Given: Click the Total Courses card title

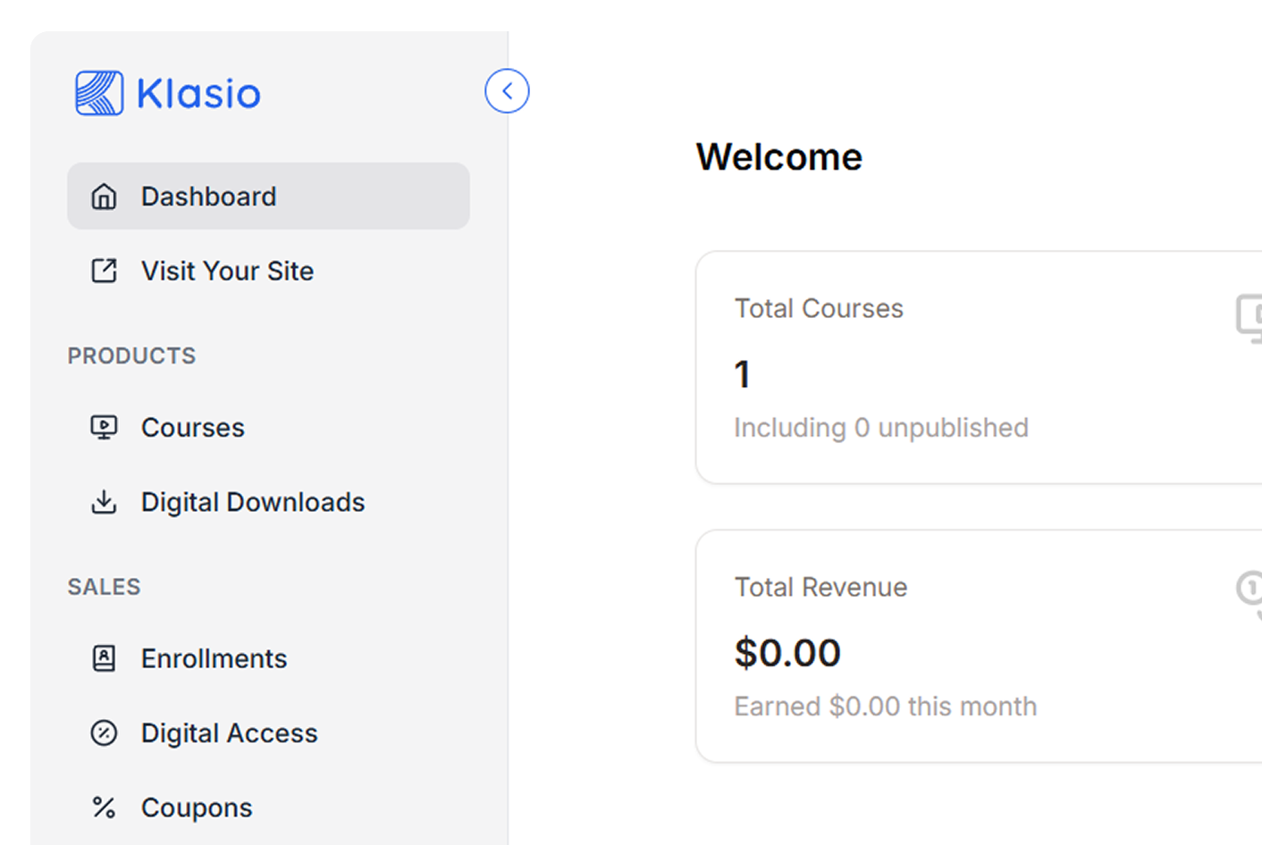Looking at the screenshot, I should click(x=819, y=308).
